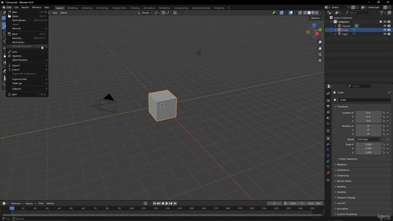This screenshot has height=221, width=393.
Task: Expand the Cube item in outliner
Action: [x=335, y=30]
